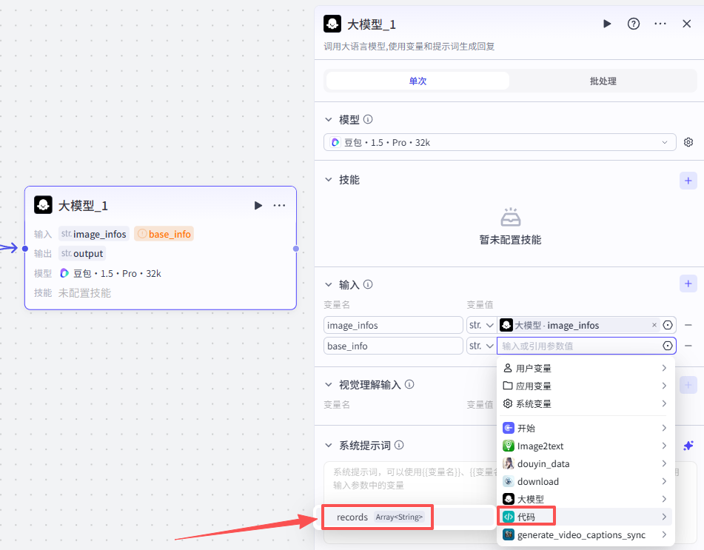This screenshot has width=704, height=550.
Task: Change the type dropdown for base_info
Action: [481, 346]
